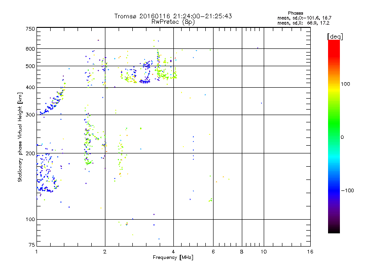Click the x-axis label '8'
Image resolution: width=365 pixels, height=274 pixels.
pyautogui.click(x=242, y=252)
